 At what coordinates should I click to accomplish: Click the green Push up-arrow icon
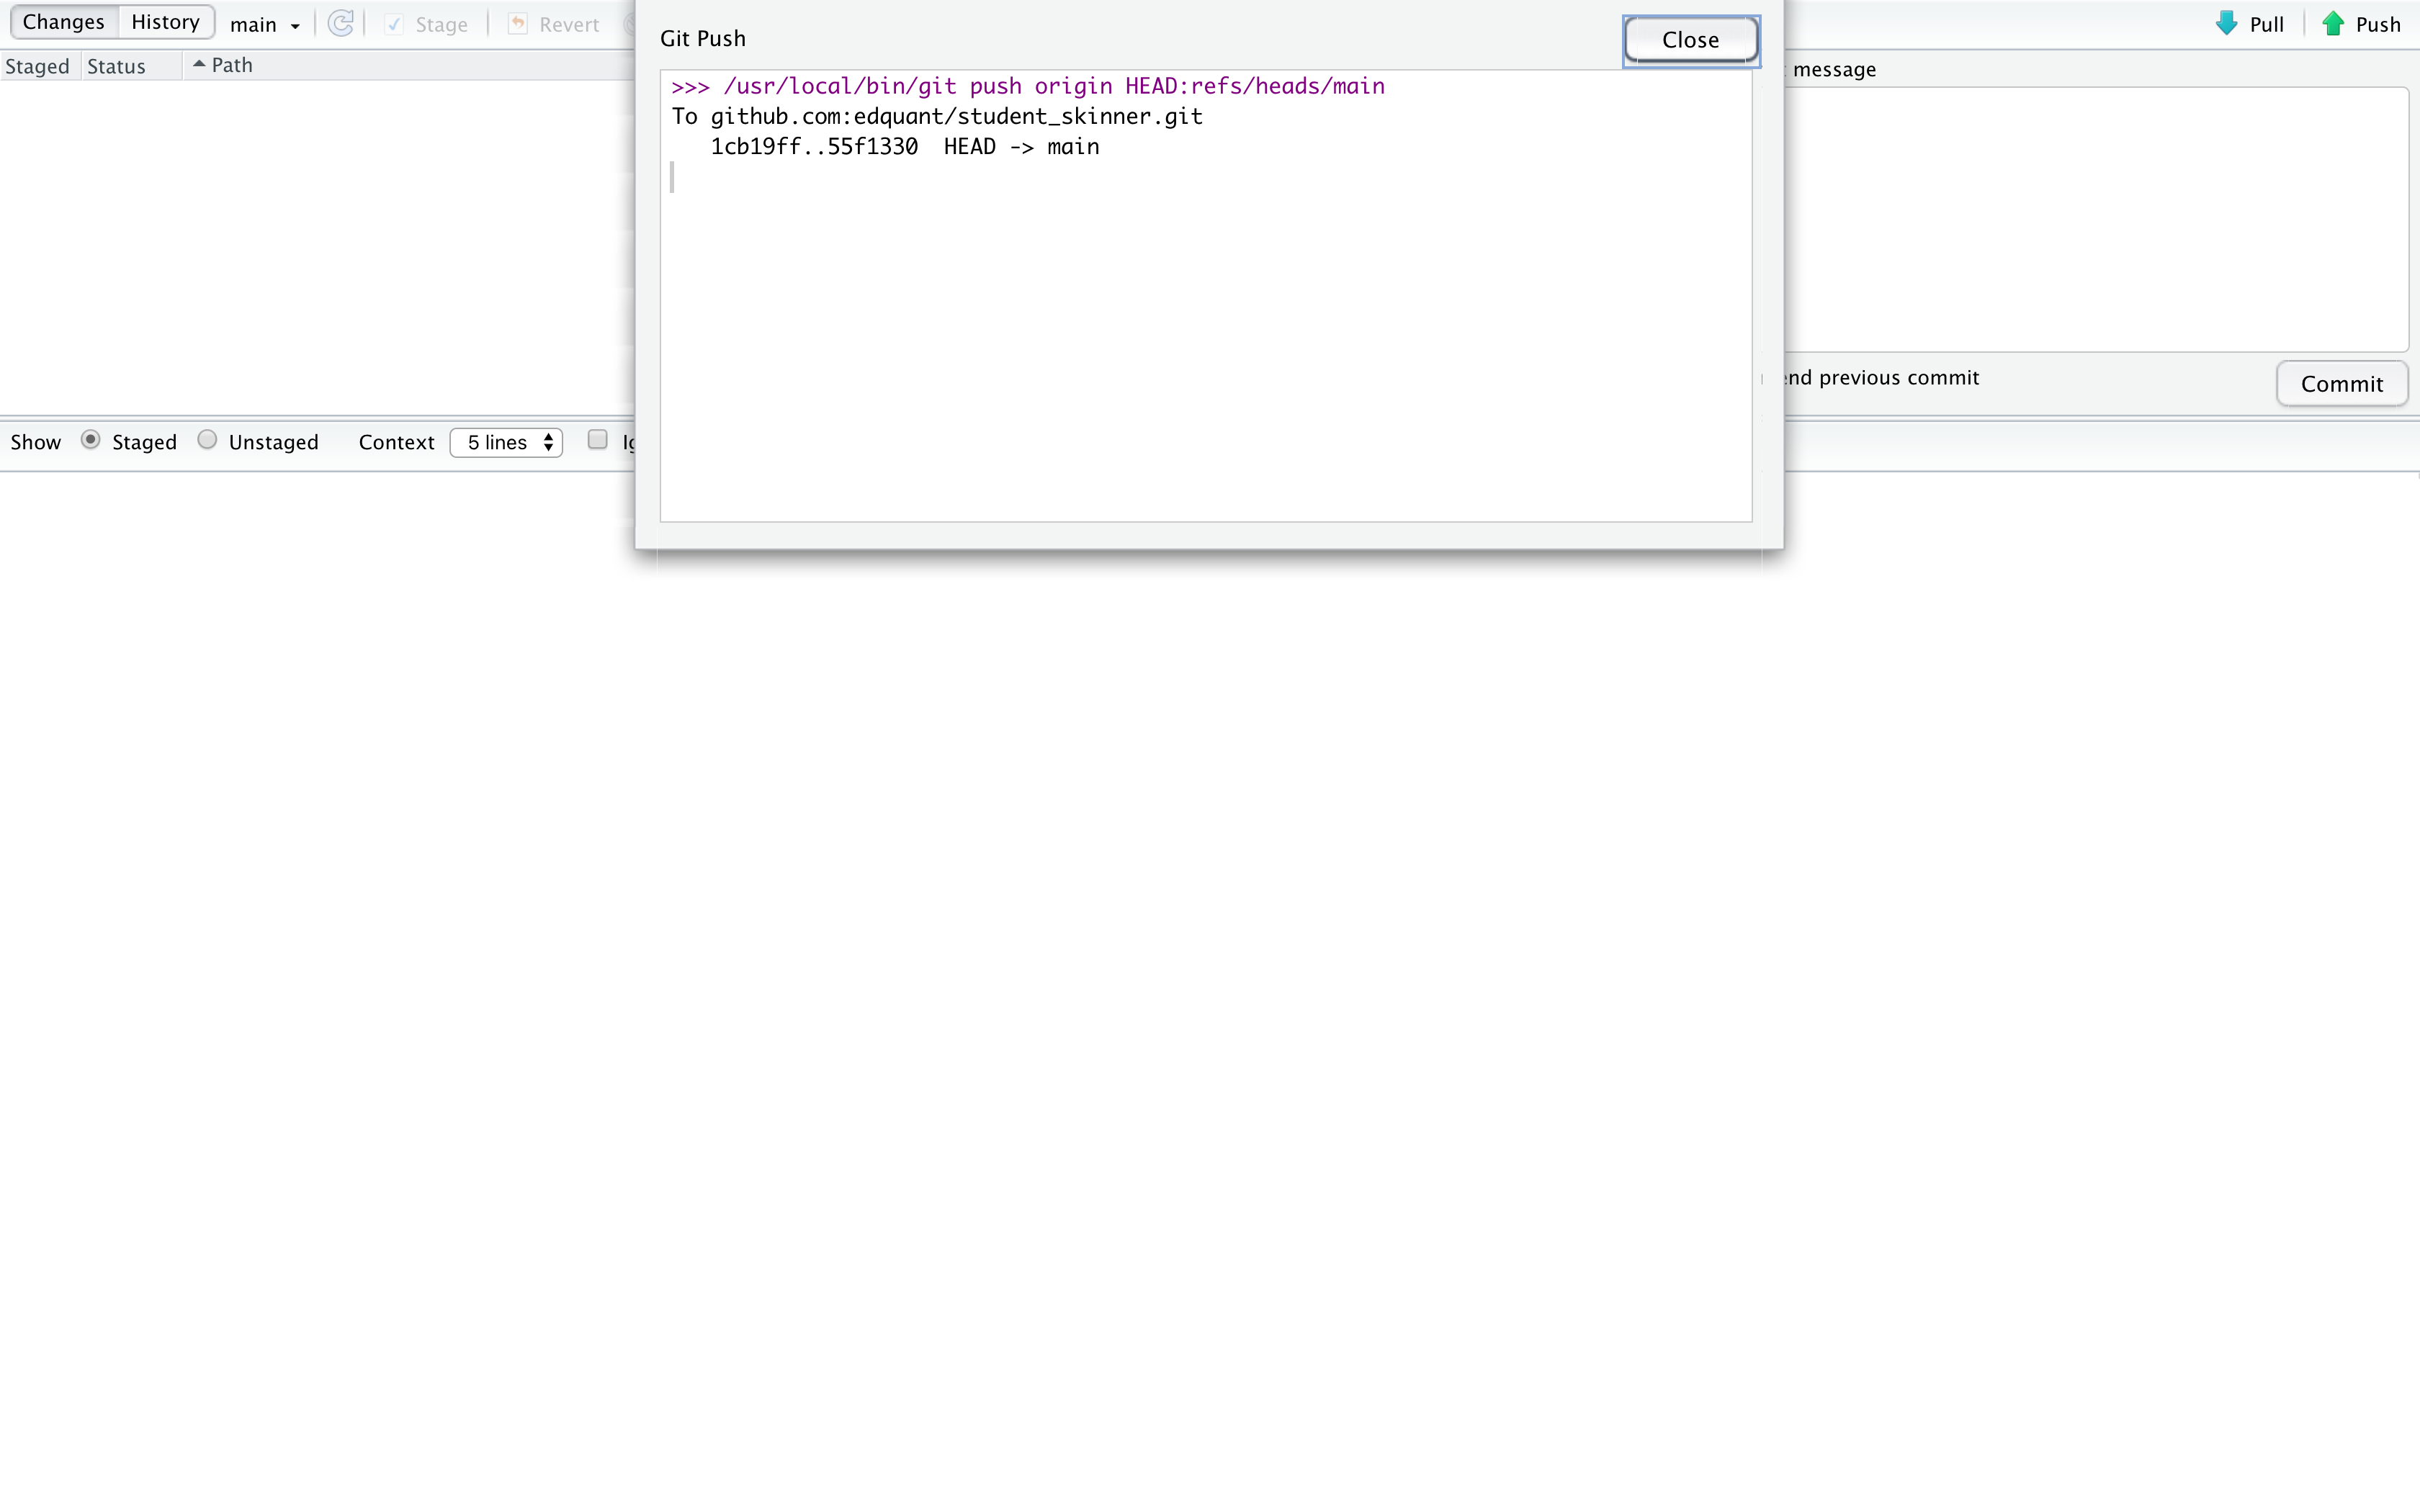pyautogui.click(x=2333, y=24)
